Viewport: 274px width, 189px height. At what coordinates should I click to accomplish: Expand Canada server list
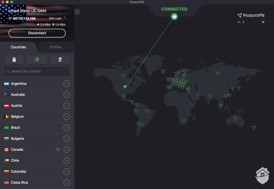[67, 150]
